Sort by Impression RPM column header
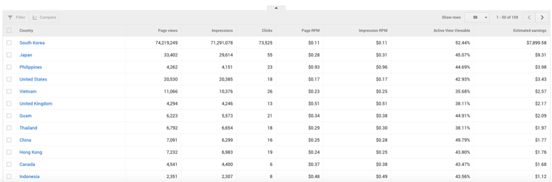Viewport: 552px width, 182px height. point(373,31)
